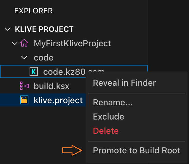Collapse the MyFirstKliveProject folder chevron
The image size is (189, 164).
pyautogui.click(x=15, y=43)
